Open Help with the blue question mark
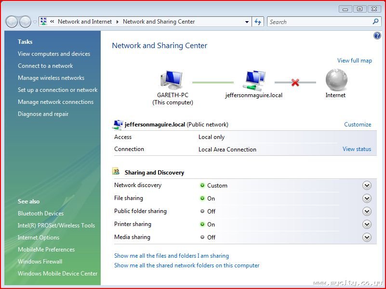The height and width of the screenshot is (289, 386). 377,36
